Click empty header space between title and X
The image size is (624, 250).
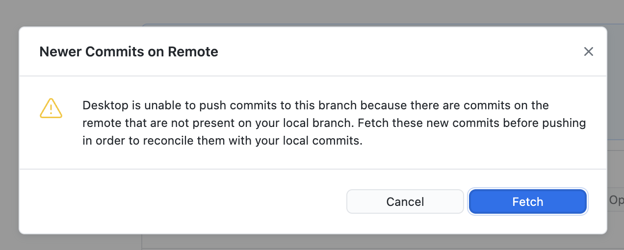coord(392,51)
